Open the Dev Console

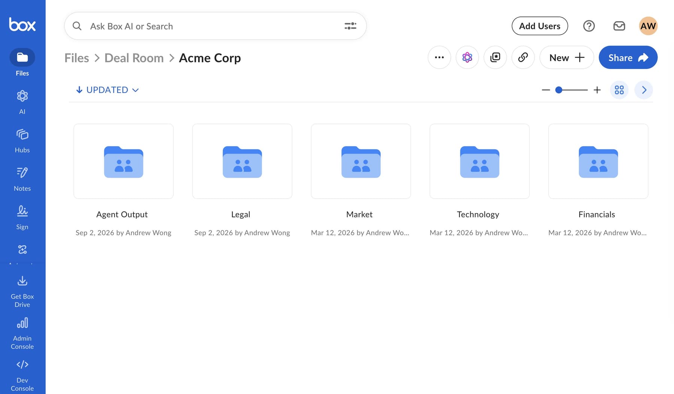[x=22, y=376]
